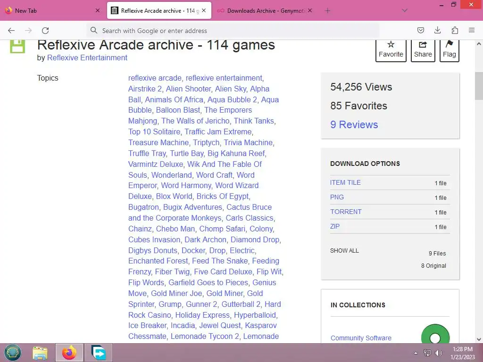Switch to Downloads Archive - Genymotion tab
Screen dimensions: 483x362
coord(265,10)
